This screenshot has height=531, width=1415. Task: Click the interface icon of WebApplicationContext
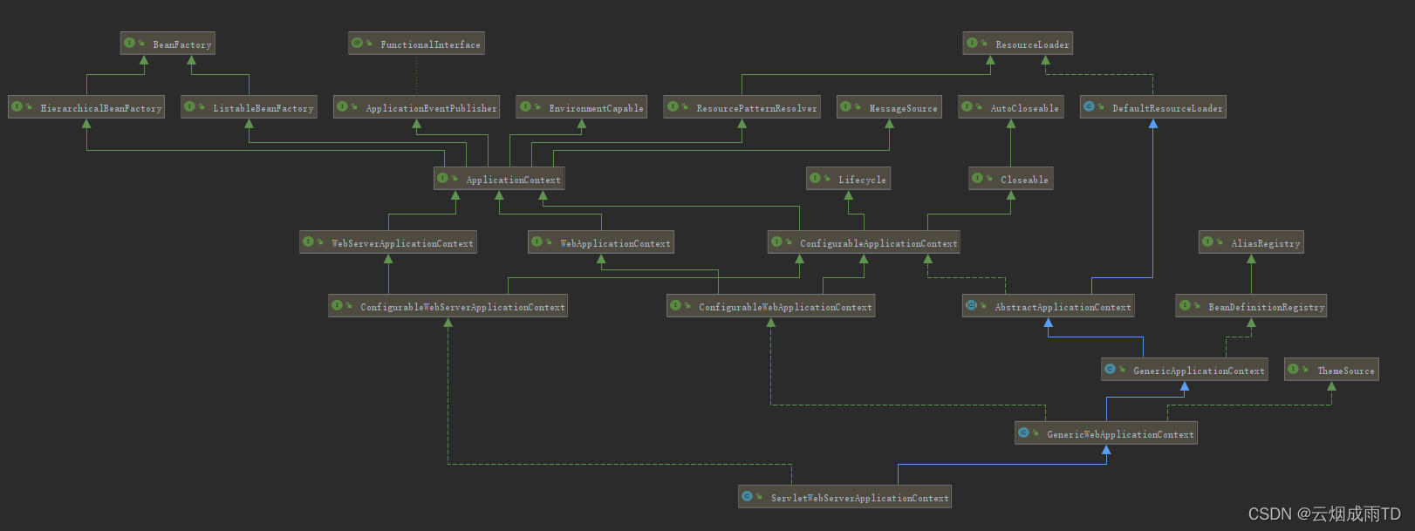point(537,242)
